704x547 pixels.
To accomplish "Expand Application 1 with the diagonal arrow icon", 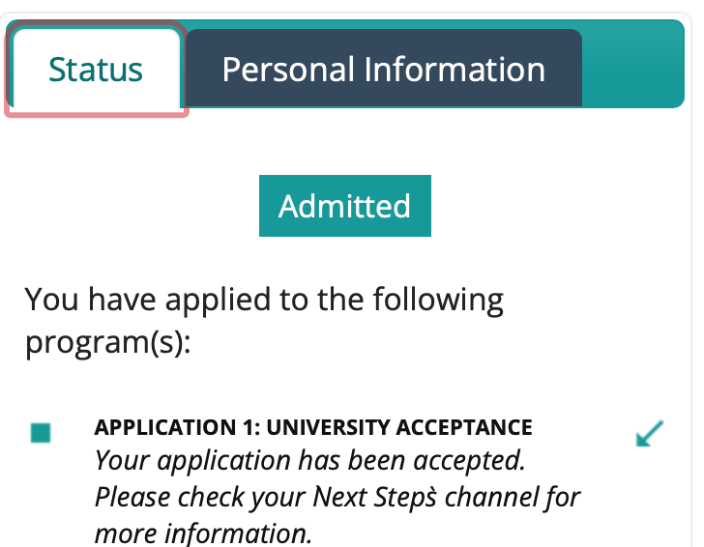I will 650,434.
